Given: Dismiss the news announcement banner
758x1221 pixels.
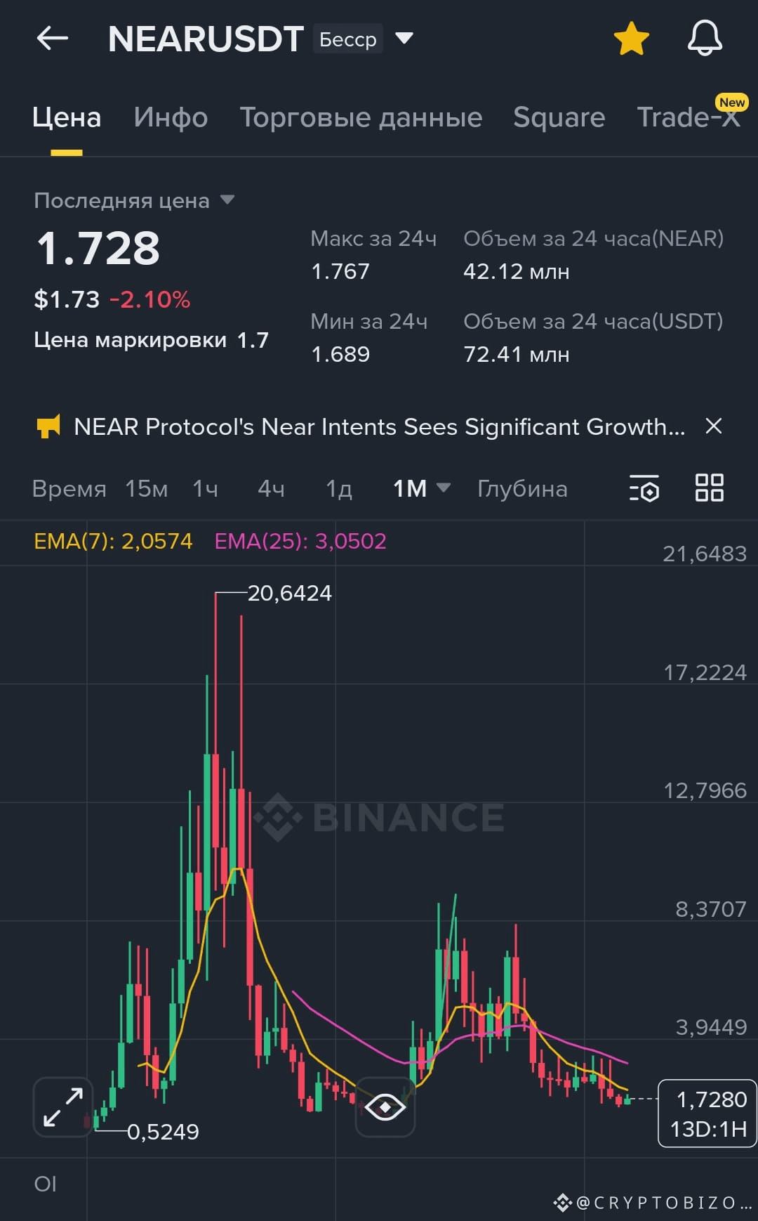Looking at the screenshot, I should 713,426.
